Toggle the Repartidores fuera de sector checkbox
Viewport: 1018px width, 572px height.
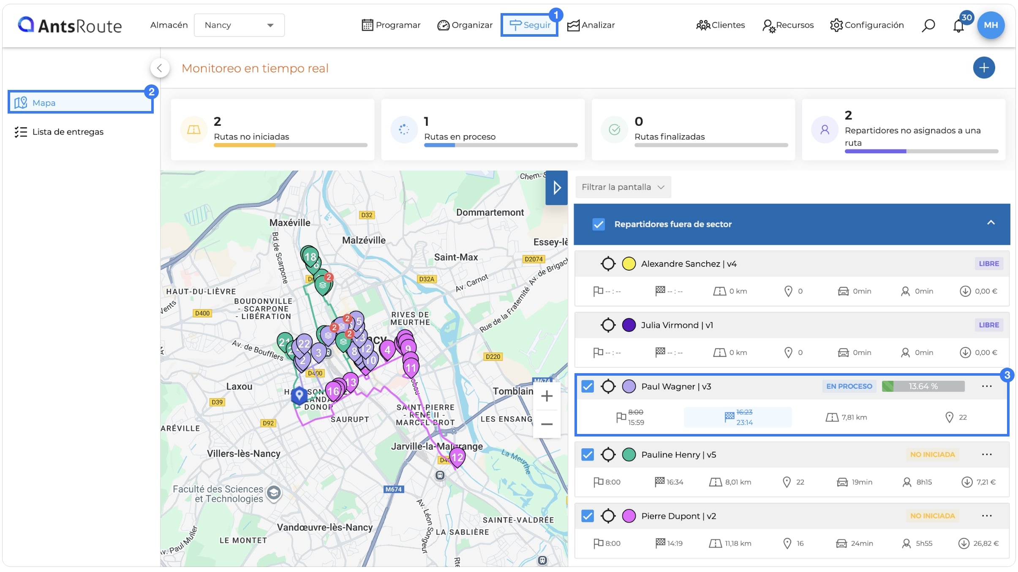[x=598, y=224]
